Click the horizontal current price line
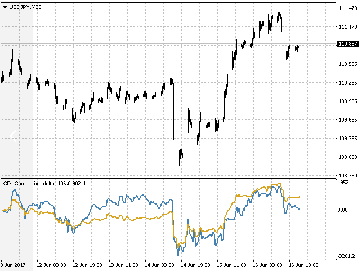This screenshot has height=271, width=362. point(169,44)
